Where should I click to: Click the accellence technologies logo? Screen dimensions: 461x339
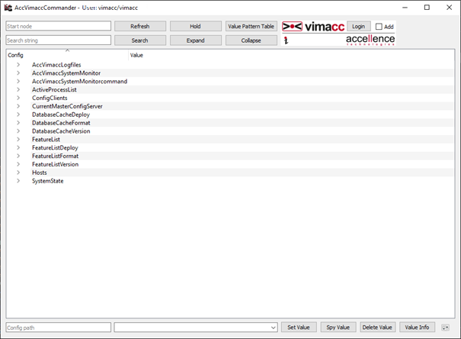point(370,40)
